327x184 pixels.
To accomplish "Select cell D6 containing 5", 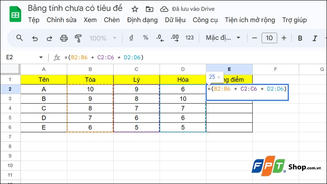I will coord(183,127).
